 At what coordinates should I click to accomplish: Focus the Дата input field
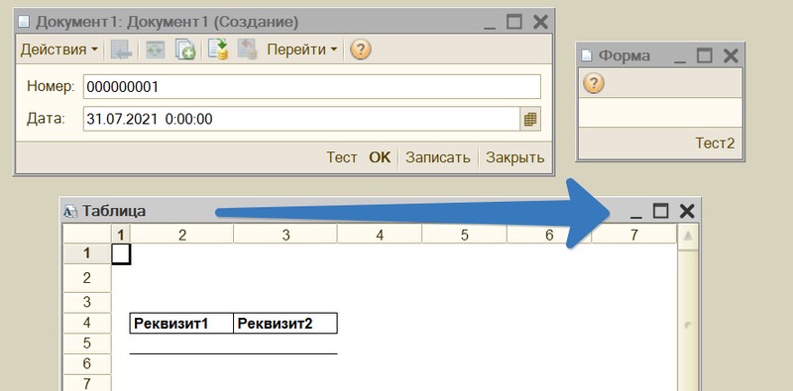click(x=301, y=119)
